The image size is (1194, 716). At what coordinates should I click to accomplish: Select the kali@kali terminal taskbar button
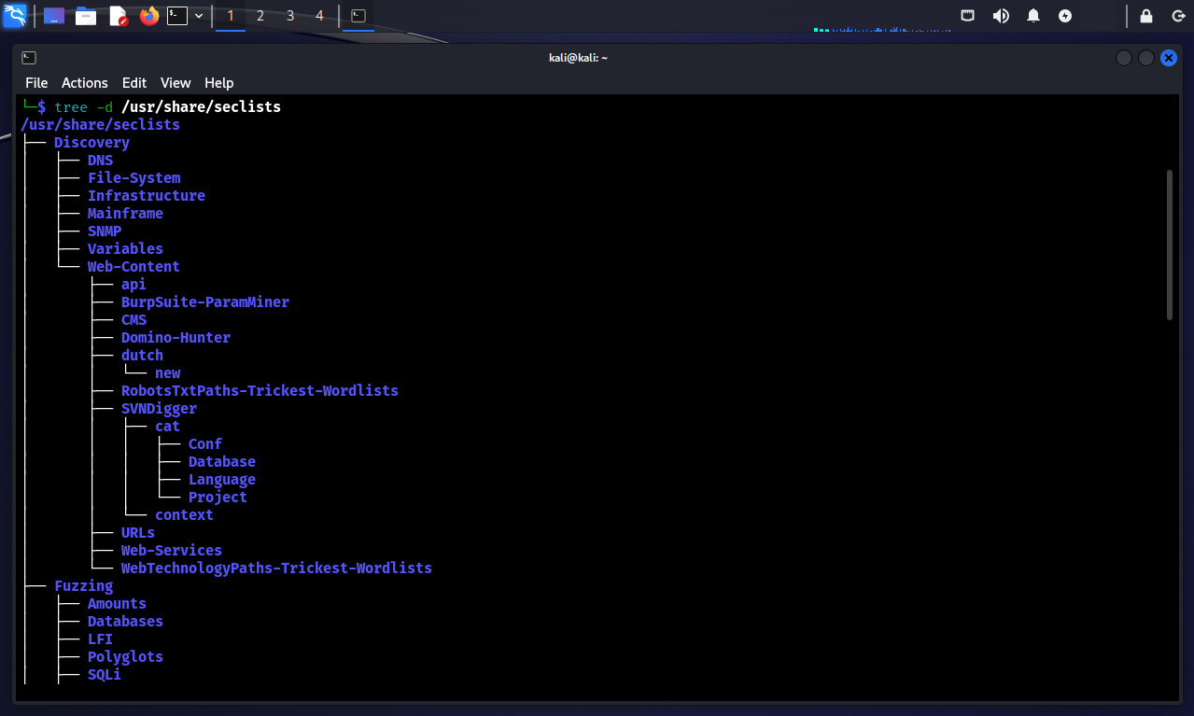[x=358, y=16]
